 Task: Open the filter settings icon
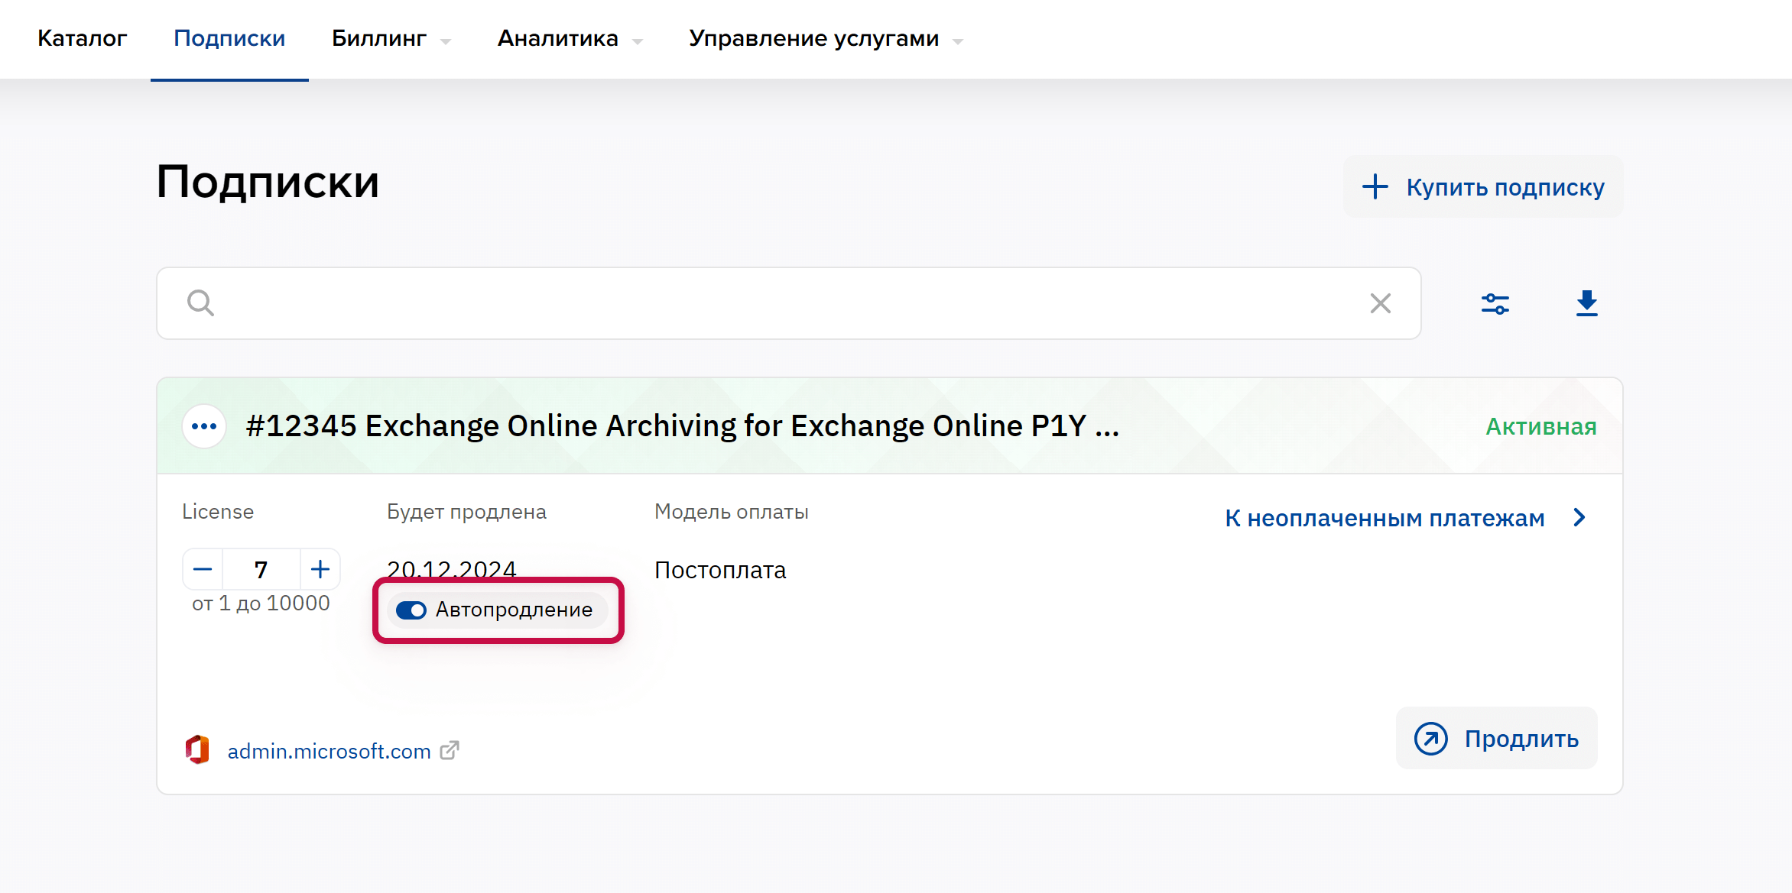[x=1495, y=303]
